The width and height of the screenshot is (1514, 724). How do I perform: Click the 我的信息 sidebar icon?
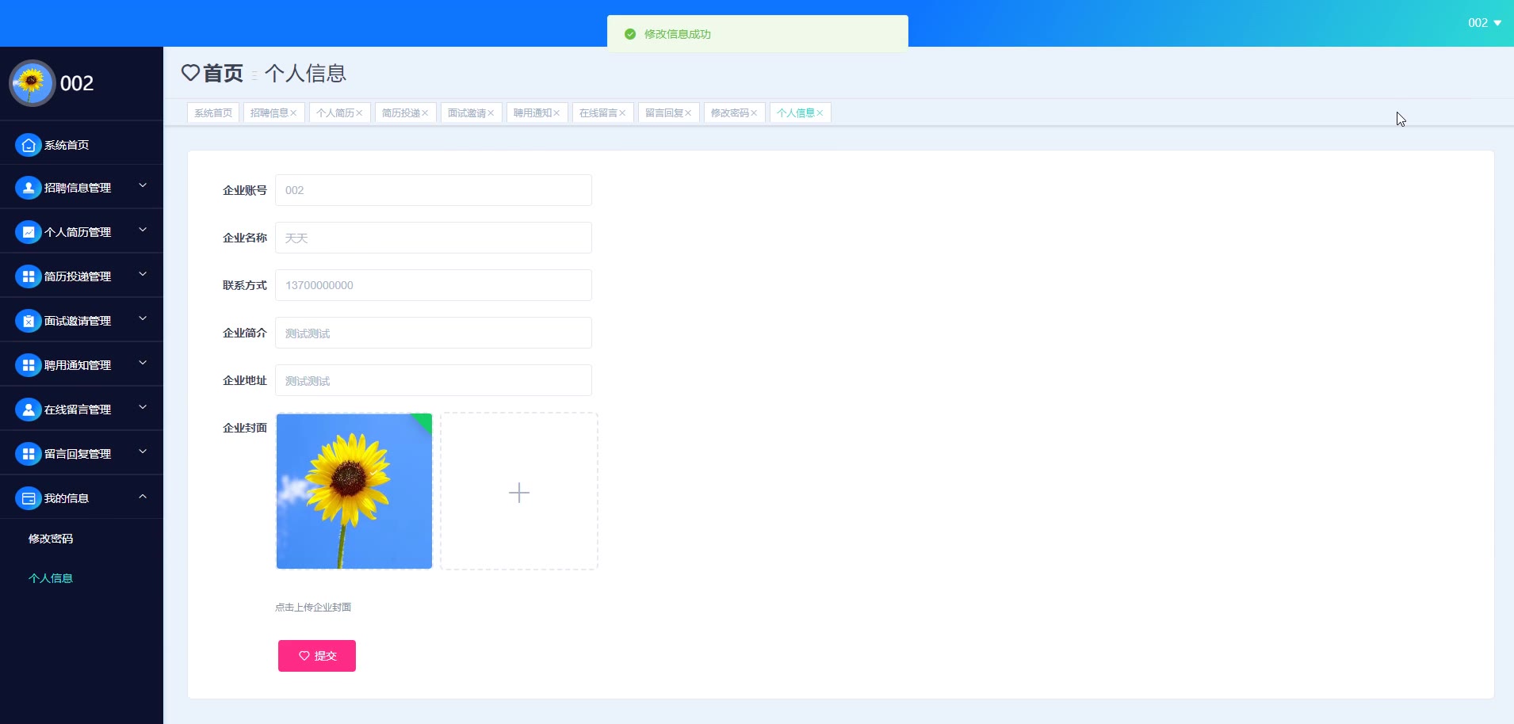coord(29,498)
